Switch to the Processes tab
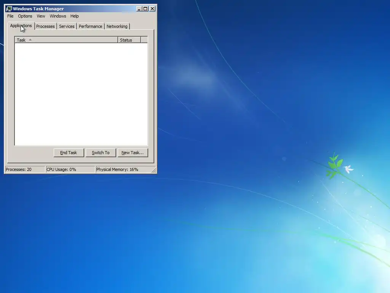390x293 pixels. 45,26
